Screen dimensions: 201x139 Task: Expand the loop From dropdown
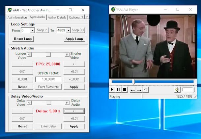point(33,30)
